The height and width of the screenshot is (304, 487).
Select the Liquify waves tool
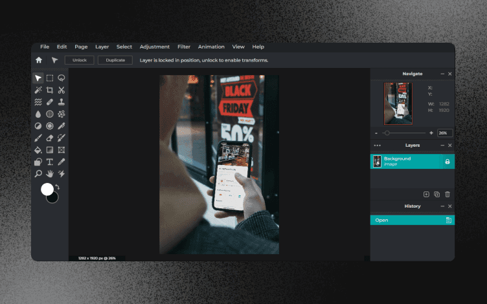click(x=38, y=102)
